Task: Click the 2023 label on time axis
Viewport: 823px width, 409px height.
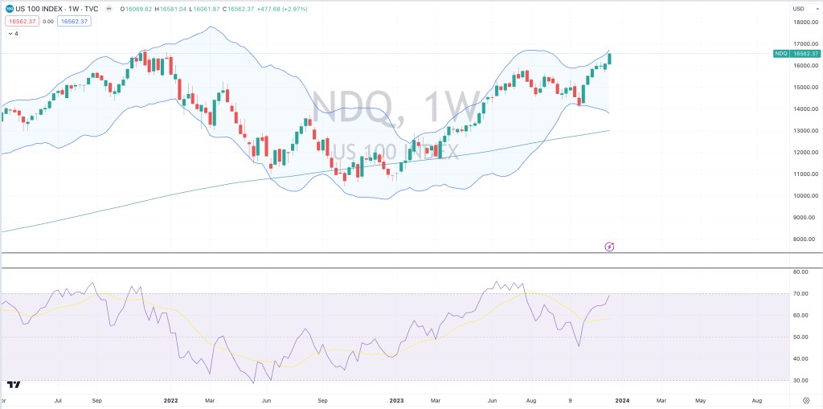Action: click(396, 399)
